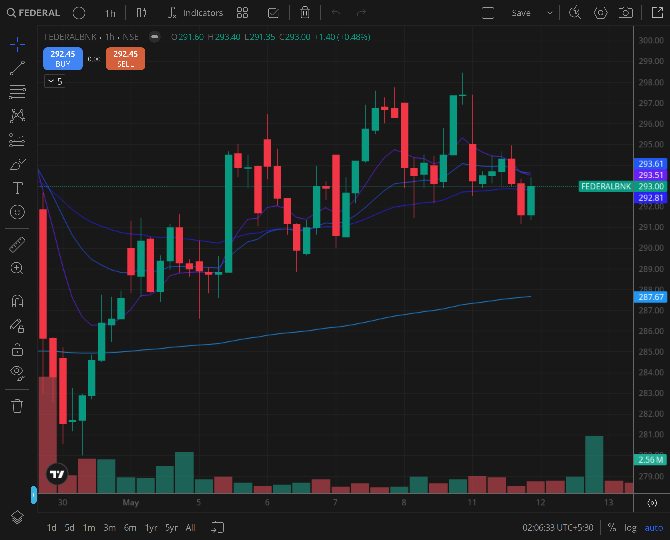Click the 293.51 purple price label
This screenshot has width=670, height=540.
[651, 175]
